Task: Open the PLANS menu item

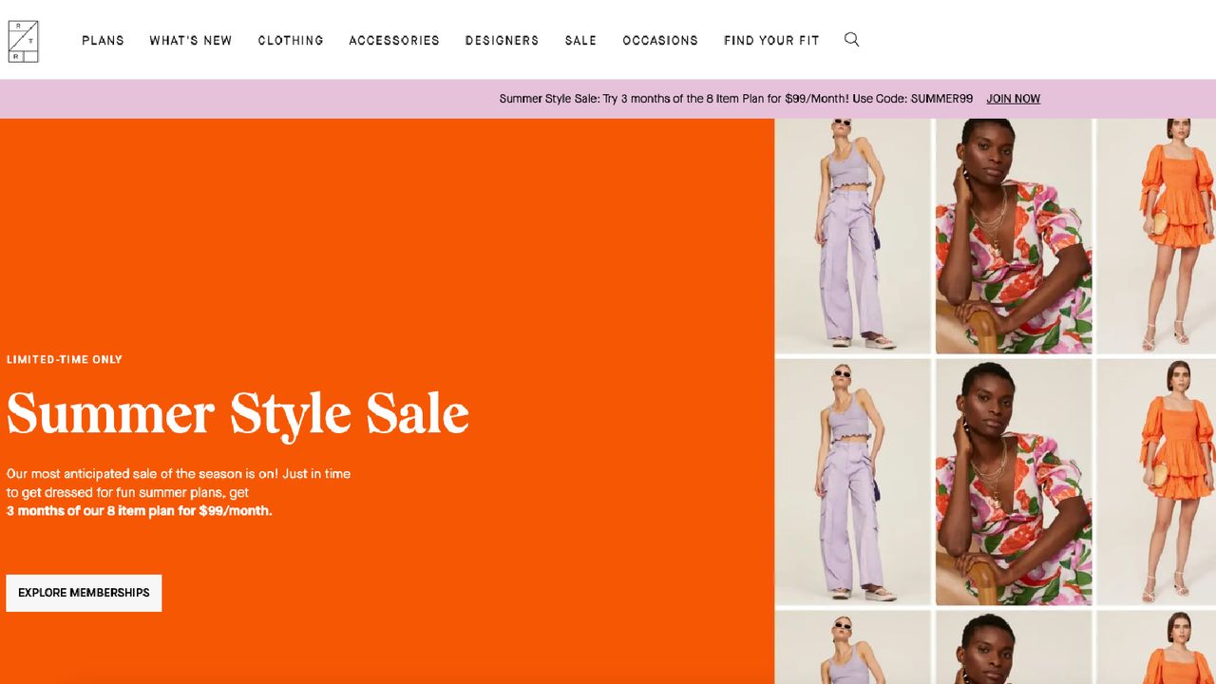Action: pyautogui.click(x=103, y=40)
